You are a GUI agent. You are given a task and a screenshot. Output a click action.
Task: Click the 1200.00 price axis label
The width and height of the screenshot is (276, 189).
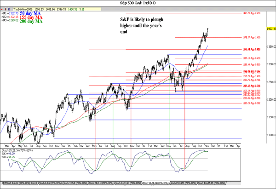pos(272,100)
